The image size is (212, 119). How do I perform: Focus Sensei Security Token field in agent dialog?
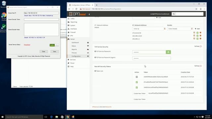pos(41,20)
